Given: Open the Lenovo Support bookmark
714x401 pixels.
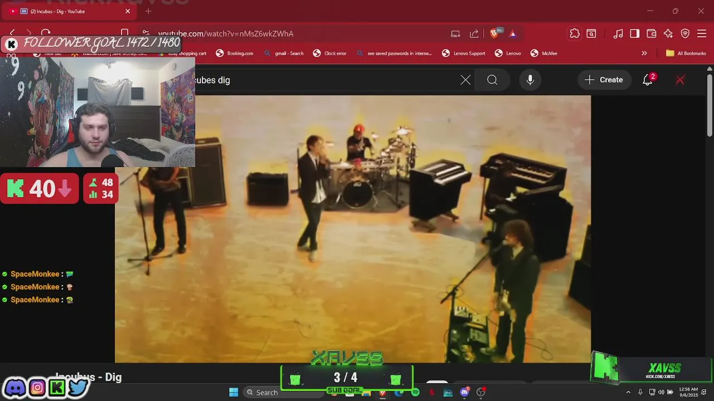Looking at the screenshot, I should click(464, 53).
